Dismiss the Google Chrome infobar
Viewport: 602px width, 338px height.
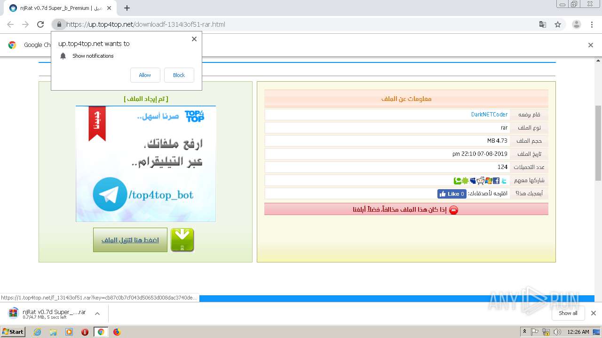coord(591,45)
